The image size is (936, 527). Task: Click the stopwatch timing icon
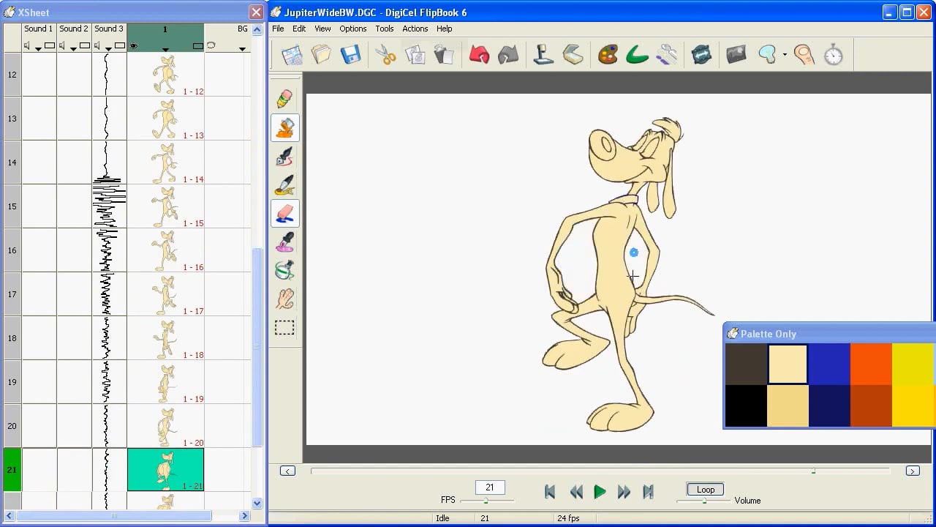pos(834,55)
